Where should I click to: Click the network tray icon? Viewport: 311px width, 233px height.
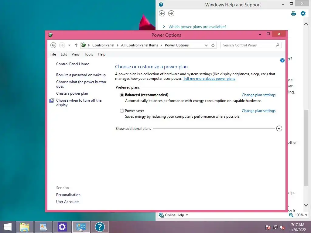click(x=275, y=227)
